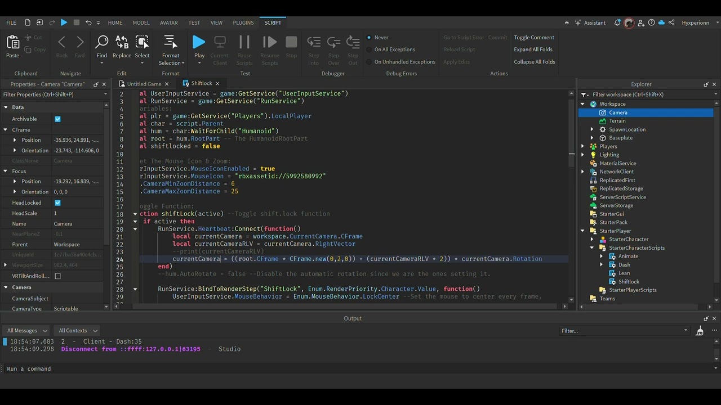The image size is (721, 405).
Task: Open the FILE menu
Action: (x=11, y=22)
